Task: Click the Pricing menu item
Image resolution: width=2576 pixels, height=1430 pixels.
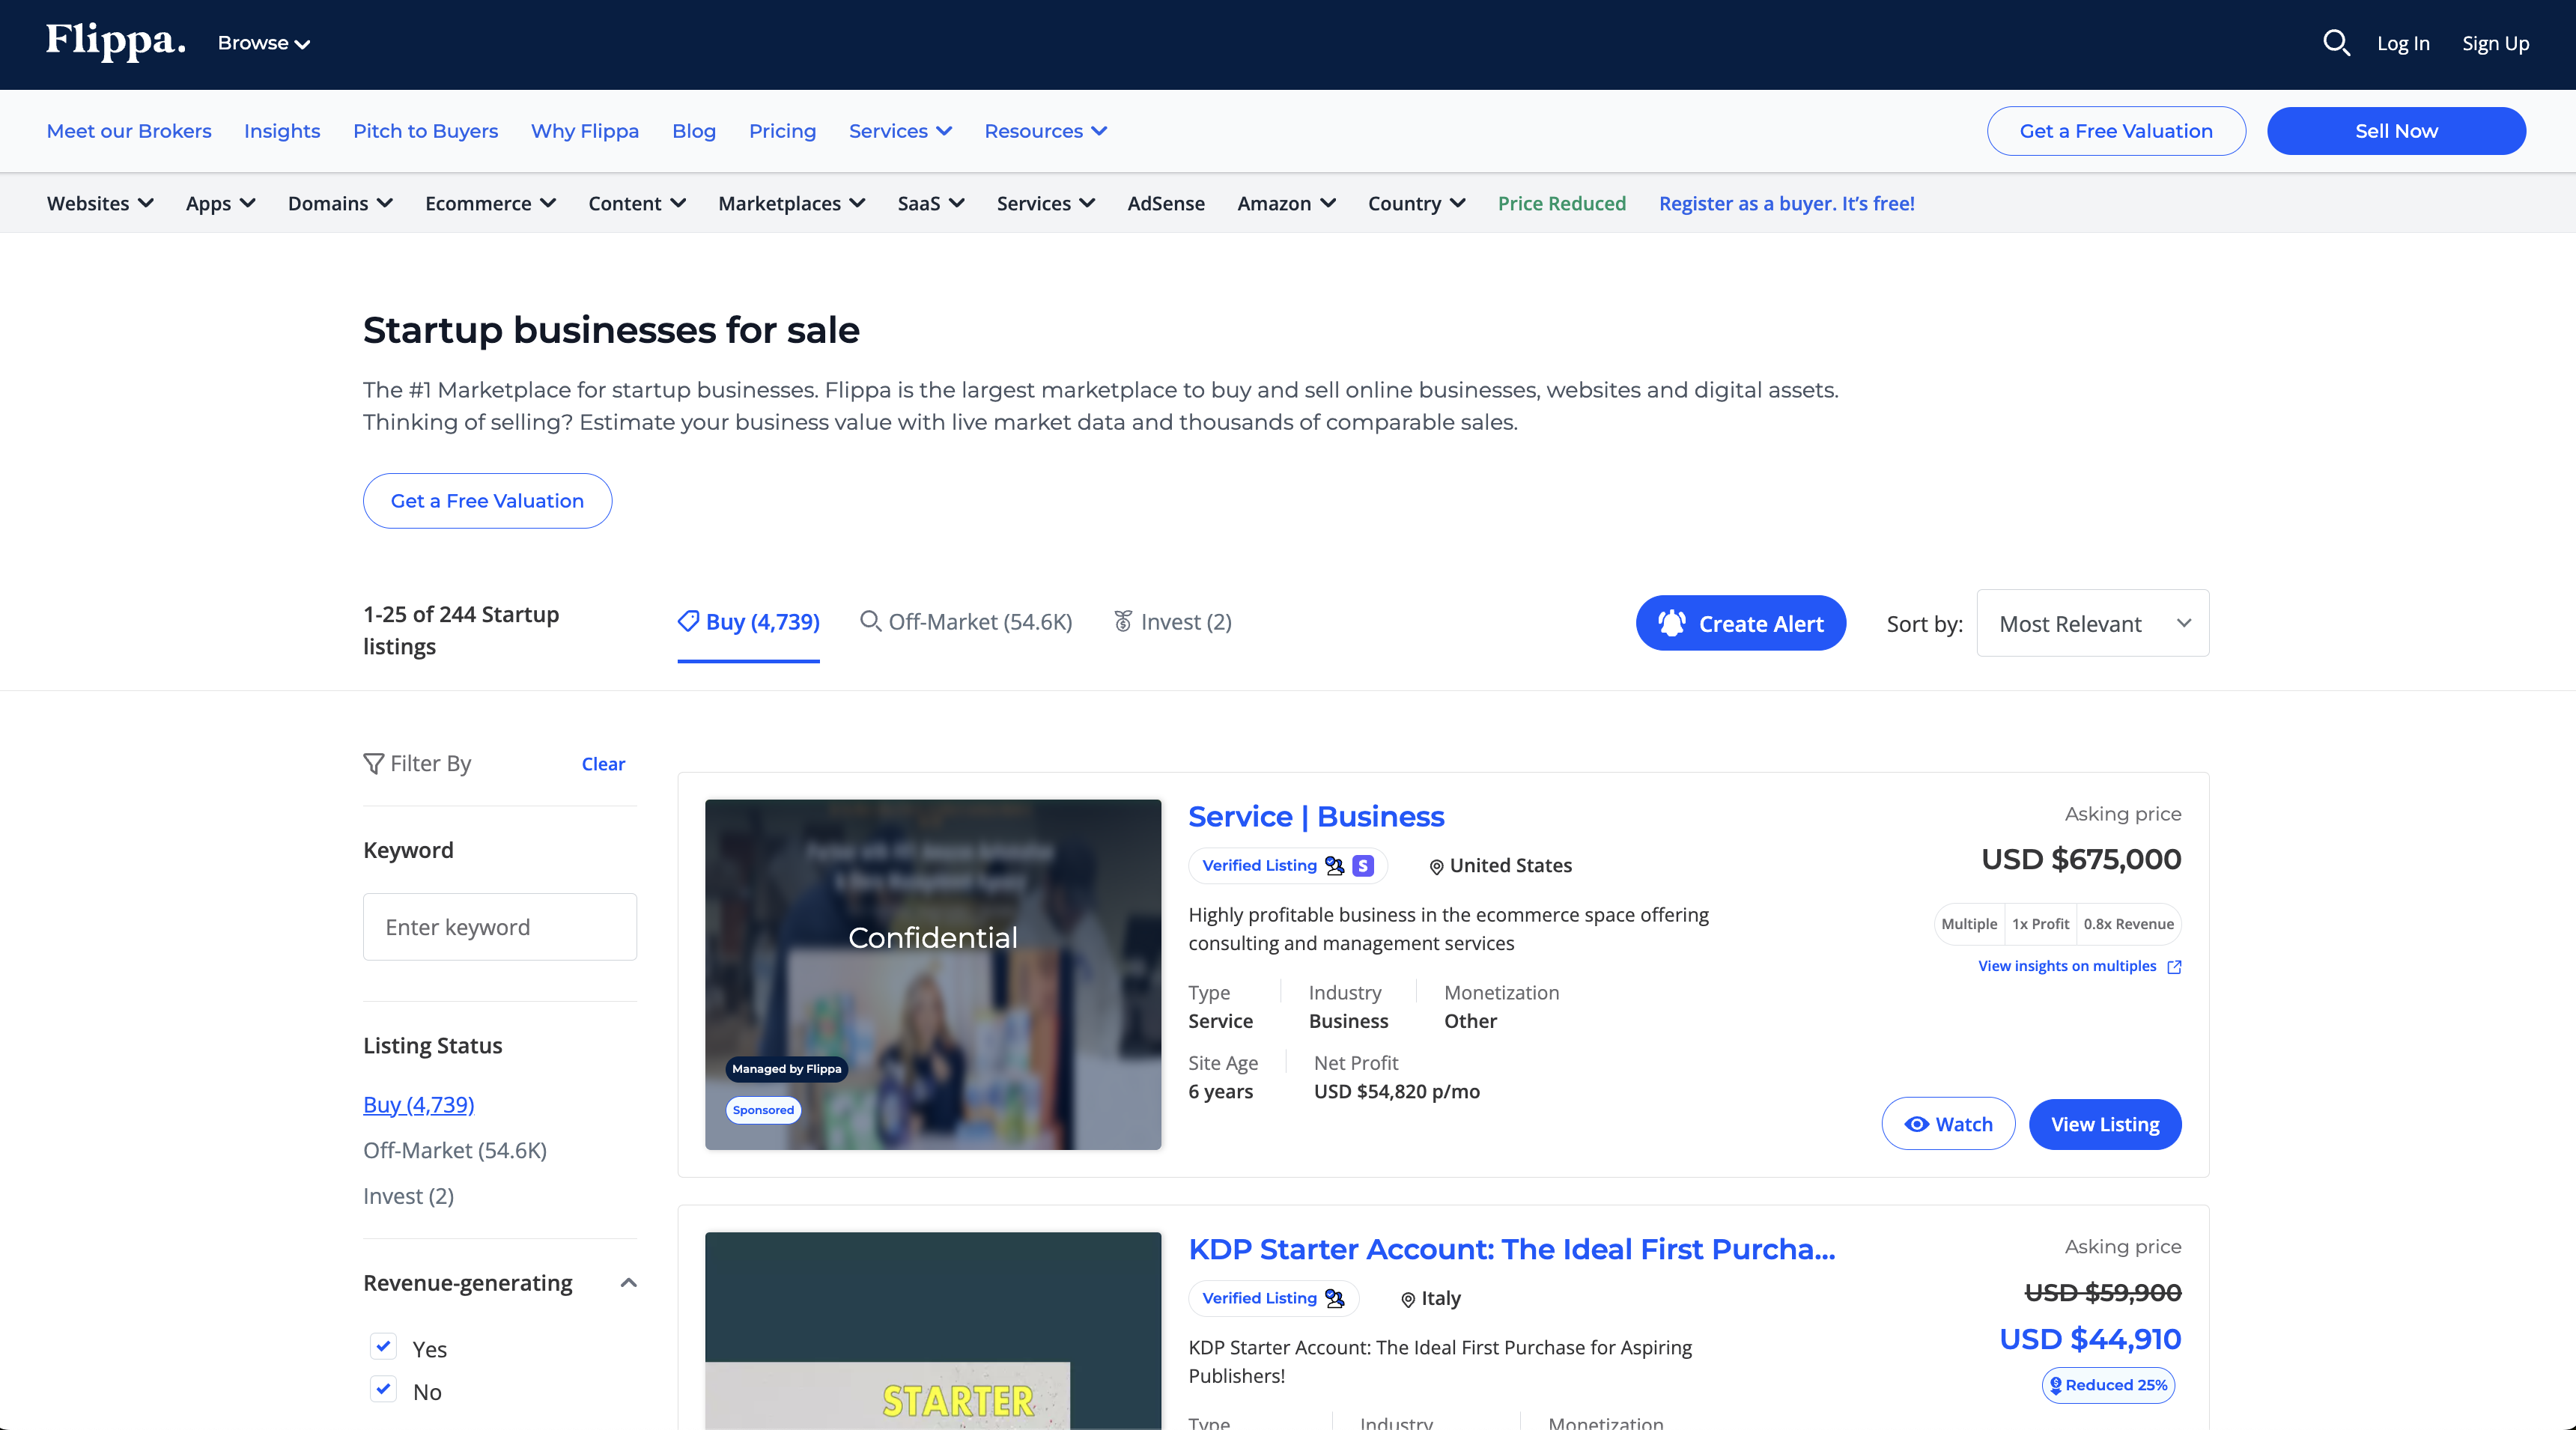Action: (783, 130)
